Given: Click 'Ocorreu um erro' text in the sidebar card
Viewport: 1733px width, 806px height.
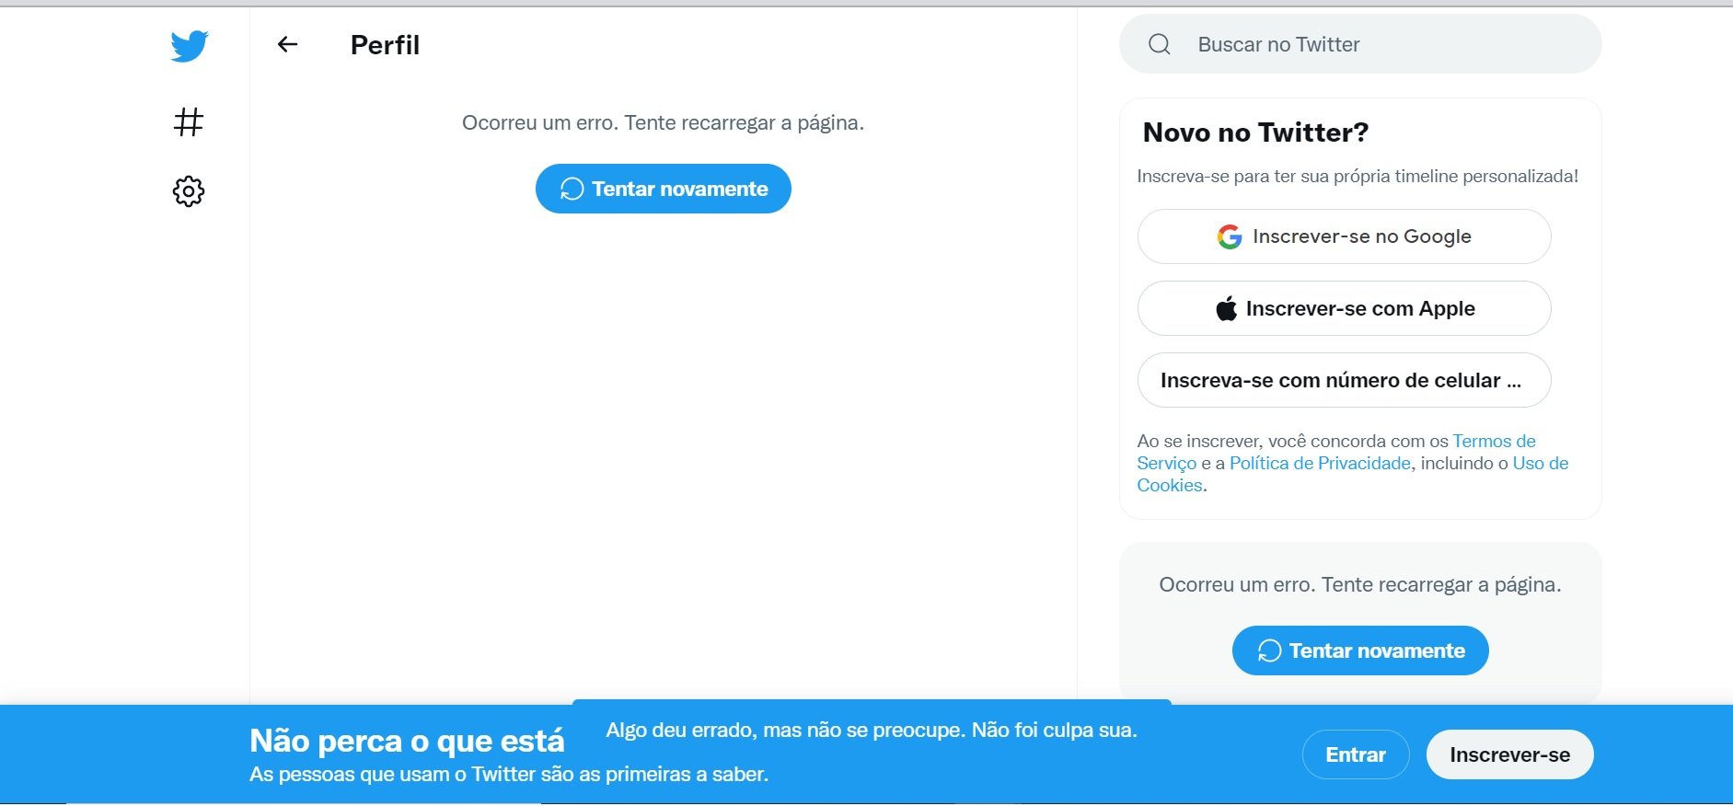Looking at the screenshot, I should pyautogui.click(x=1360, y=585).
